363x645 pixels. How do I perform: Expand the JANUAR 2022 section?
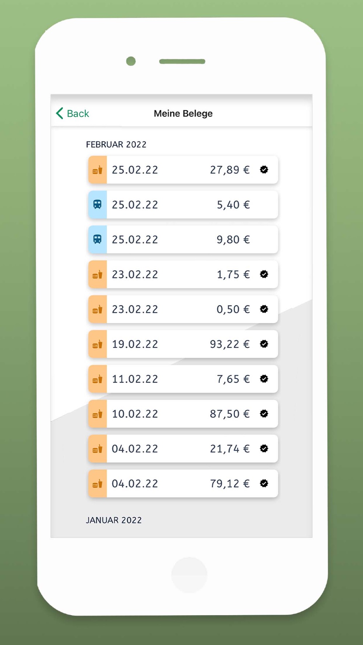(x=114, y=520)
